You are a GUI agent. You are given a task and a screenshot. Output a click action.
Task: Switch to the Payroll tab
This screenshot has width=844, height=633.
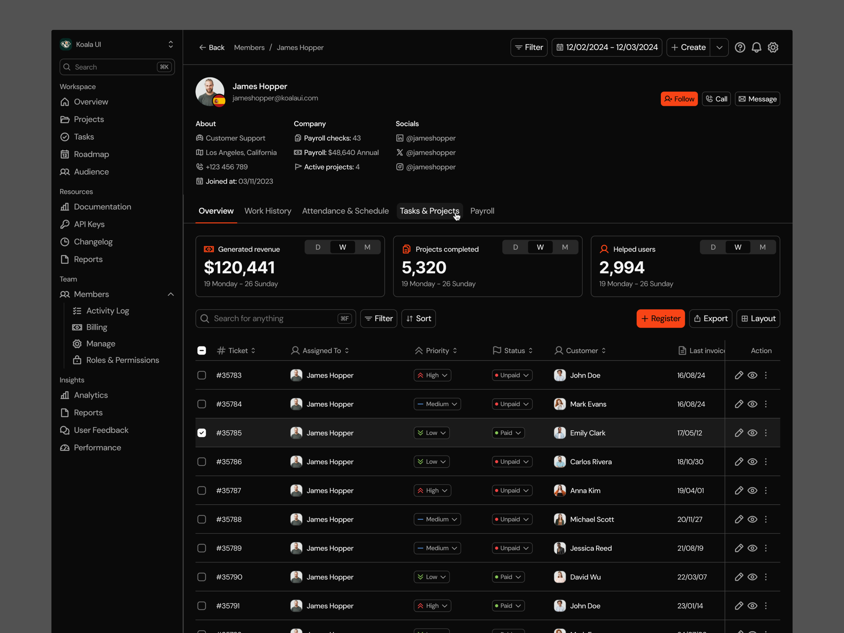tap(482, 211)
